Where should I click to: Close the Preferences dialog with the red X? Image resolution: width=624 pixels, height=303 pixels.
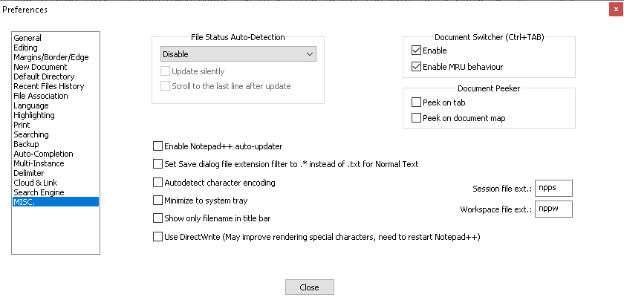(616, 10)
